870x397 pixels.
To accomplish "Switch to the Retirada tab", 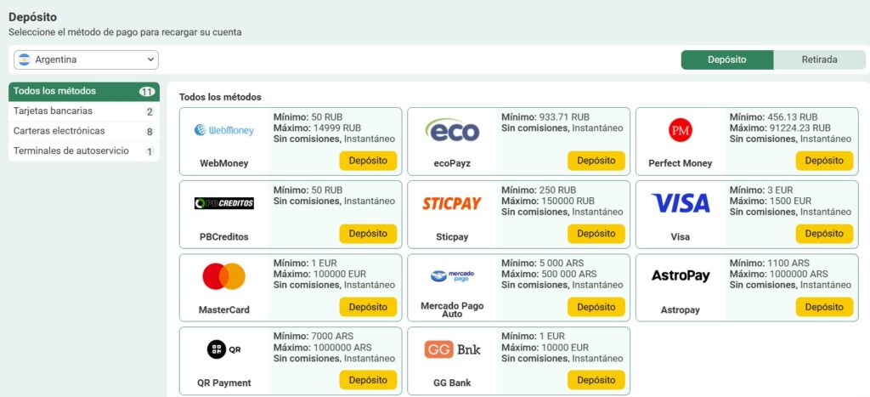I will click(x=819, y=60).
